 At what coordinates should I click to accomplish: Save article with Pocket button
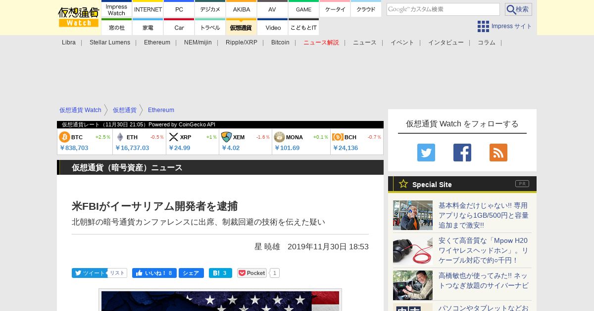tap(252, 273)
